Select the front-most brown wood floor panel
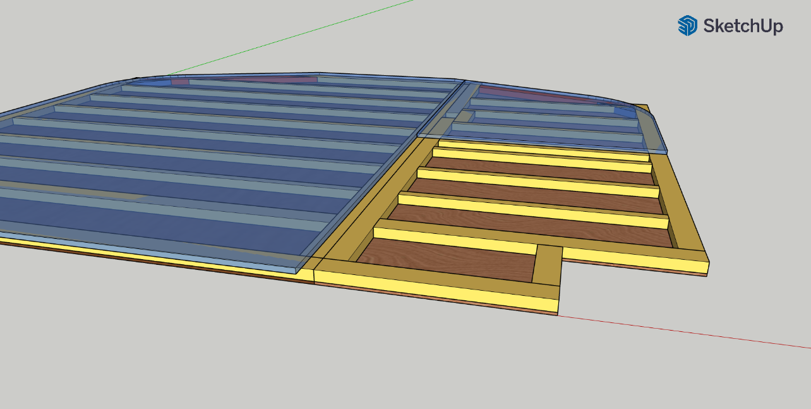811x409 pixels. (x=442, y=260)
